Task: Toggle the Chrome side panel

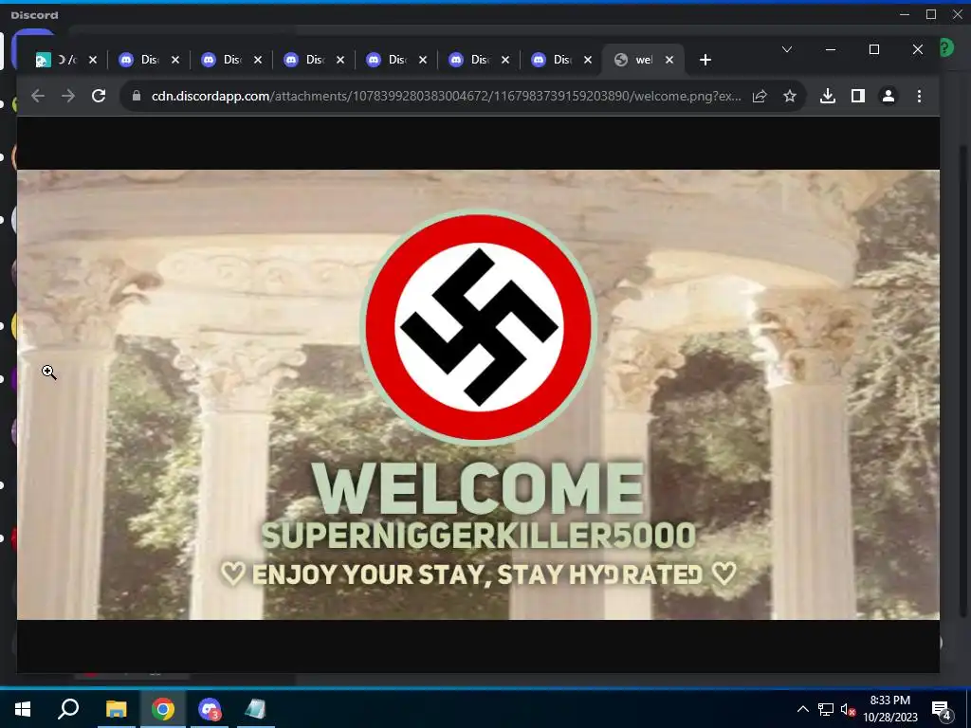Action: pos(857,96)
